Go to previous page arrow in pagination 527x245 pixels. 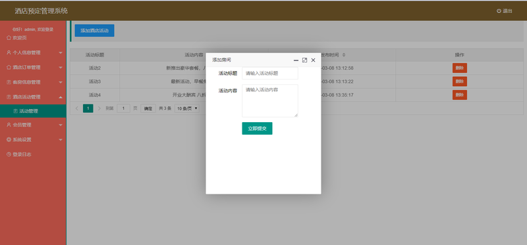[76, 108]
